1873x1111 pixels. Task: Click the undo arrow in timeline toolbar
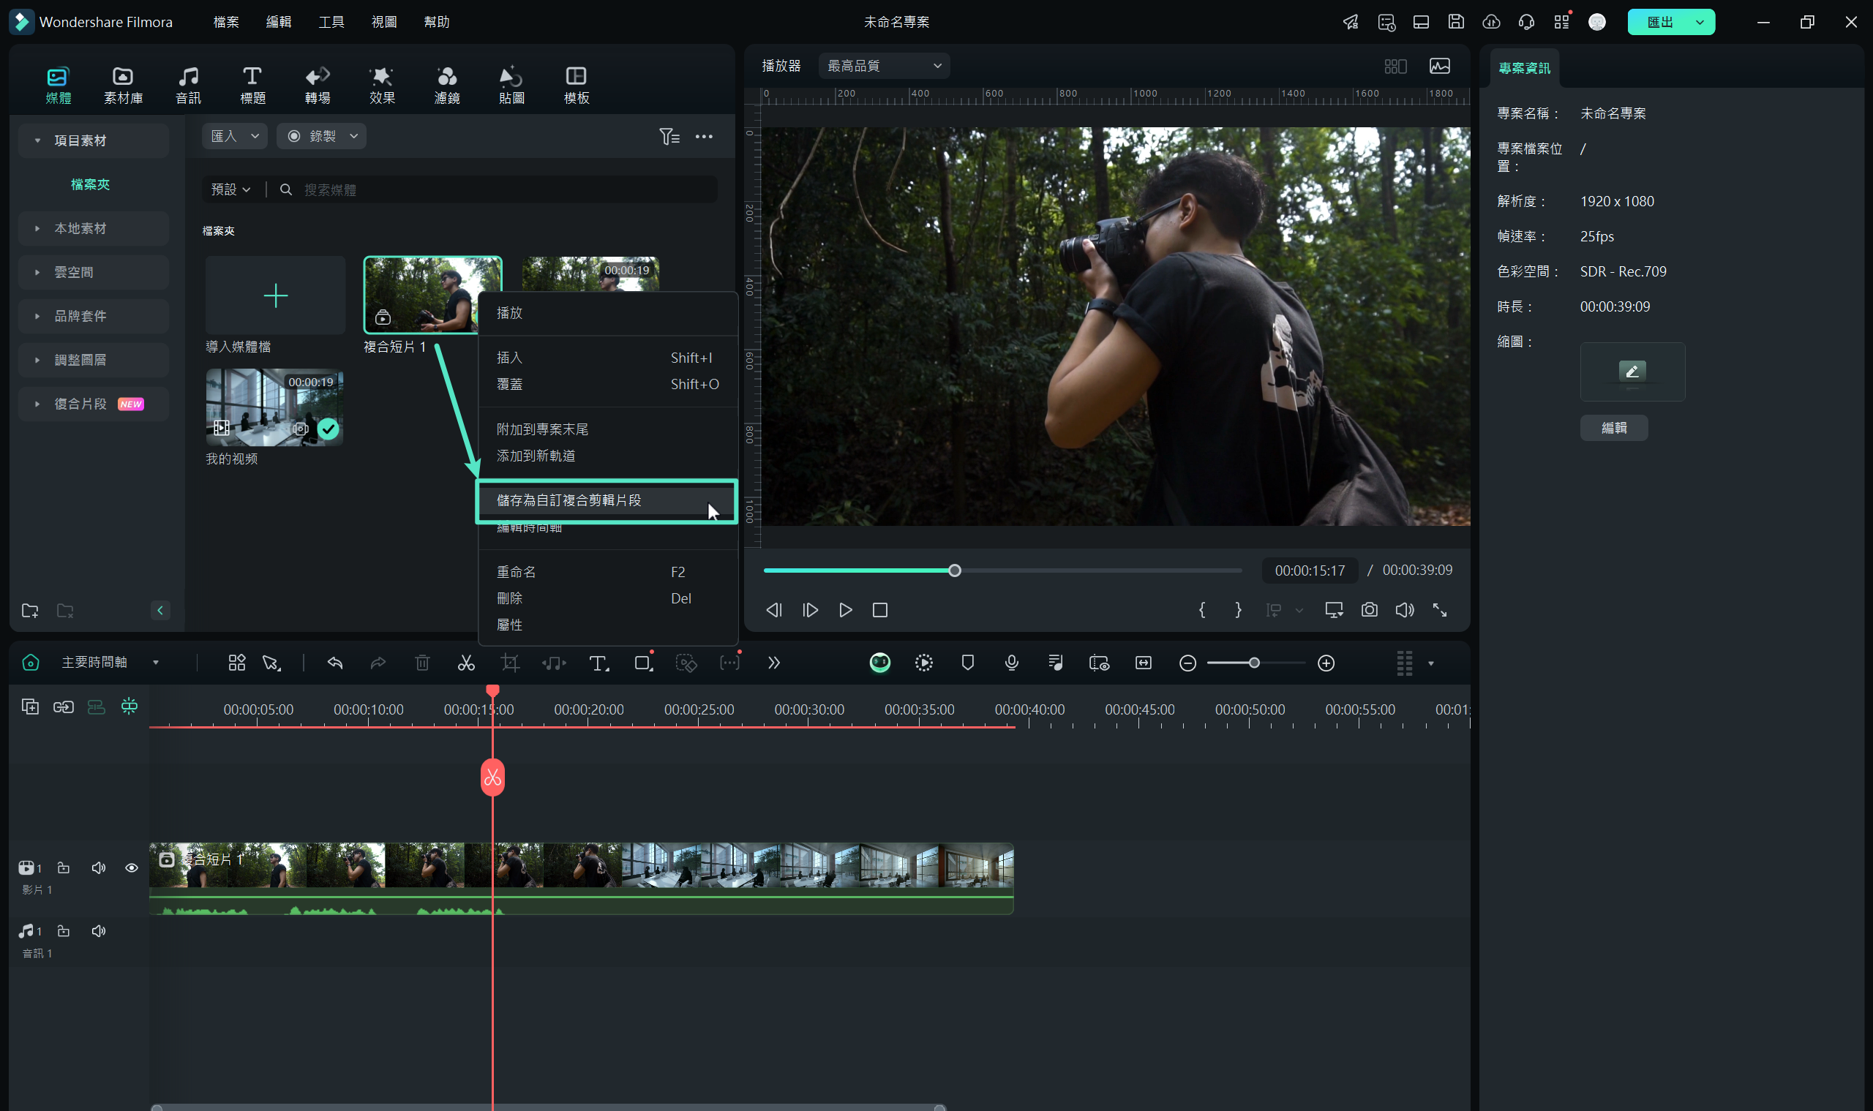(335, 663)
